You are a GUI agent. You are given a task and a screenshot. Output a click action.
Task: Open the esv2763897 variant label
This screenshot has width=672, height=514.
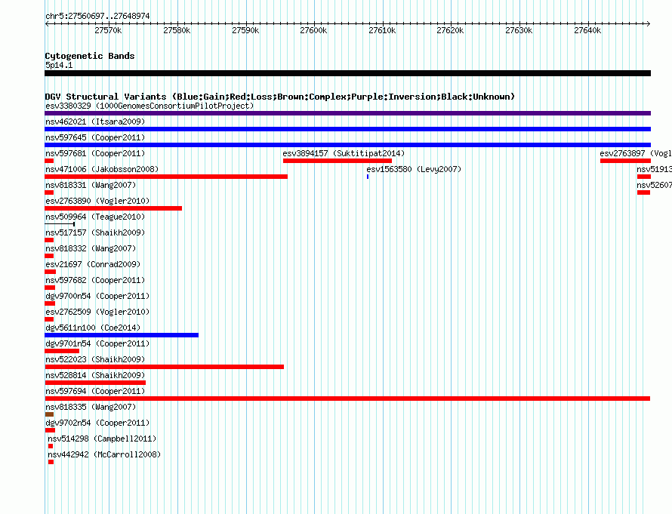(x=636, y=153)
